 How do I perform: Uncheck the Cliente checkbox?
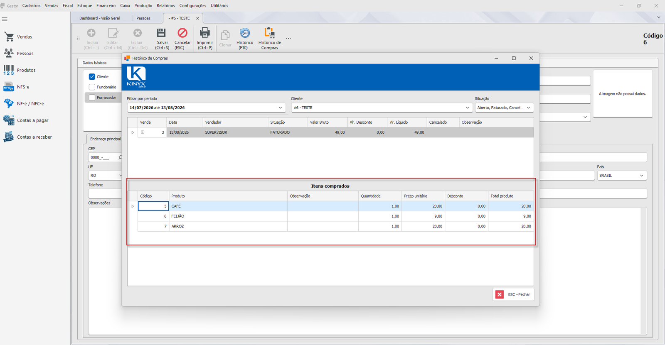[92, 77]
